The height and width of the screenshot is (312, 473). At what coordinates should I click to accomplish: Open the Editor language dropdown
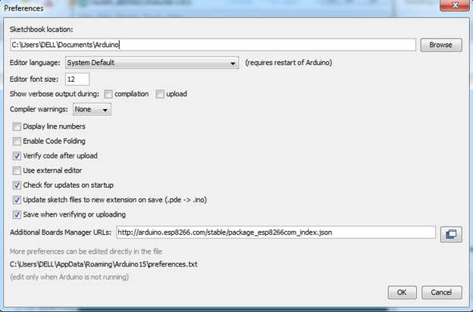(x=152, y=63)
